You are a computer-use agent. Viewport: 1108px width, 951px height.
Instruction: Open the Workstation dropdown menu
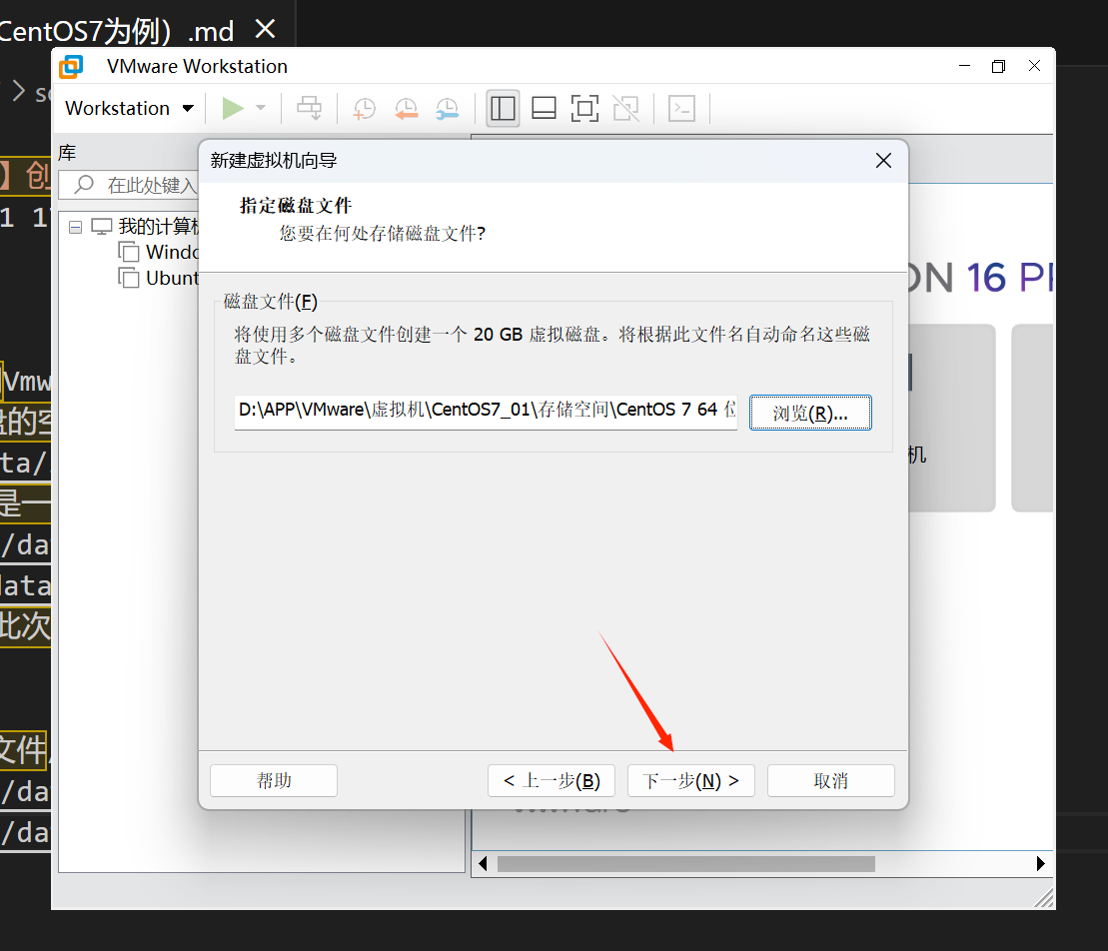(x=129, y=108)
